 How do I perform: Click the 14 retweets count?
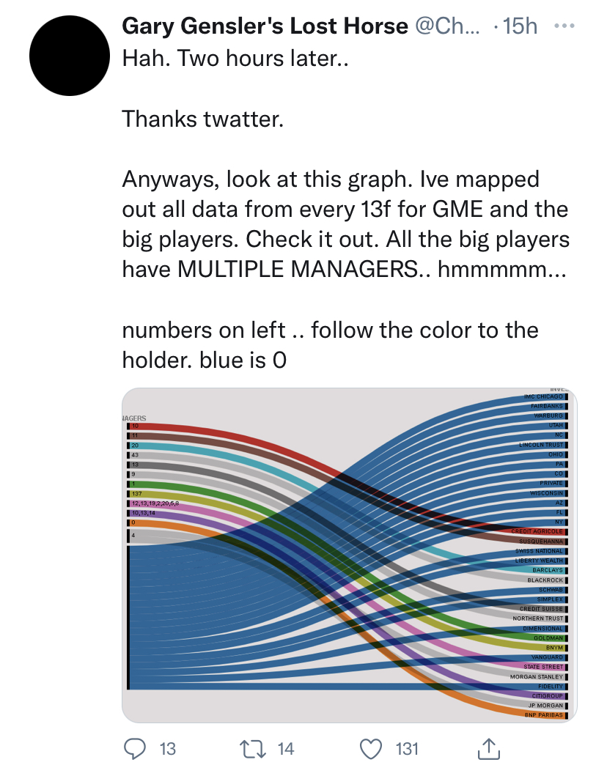tap(285, 749)
